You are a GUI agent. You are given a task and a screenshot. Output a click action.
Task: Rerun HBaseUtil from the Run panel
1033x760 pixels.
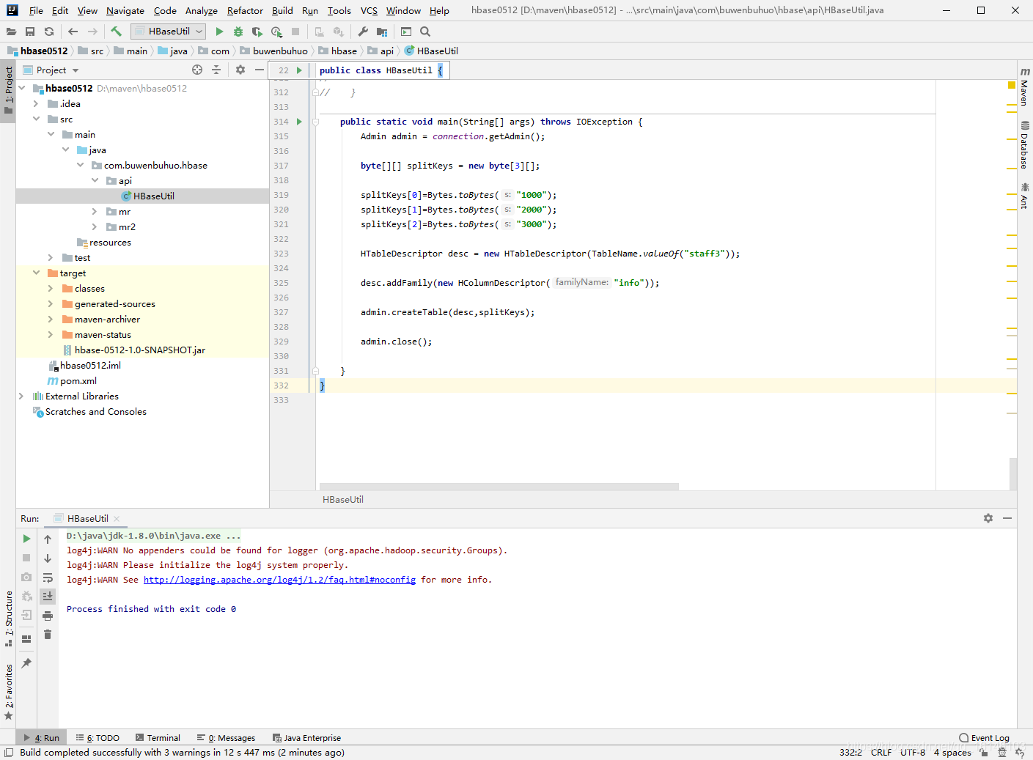click(26, 539)
